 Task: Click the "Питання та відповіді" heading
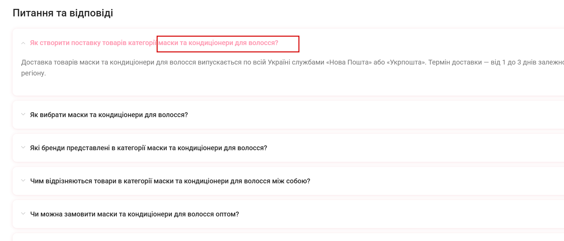(63, 13)
